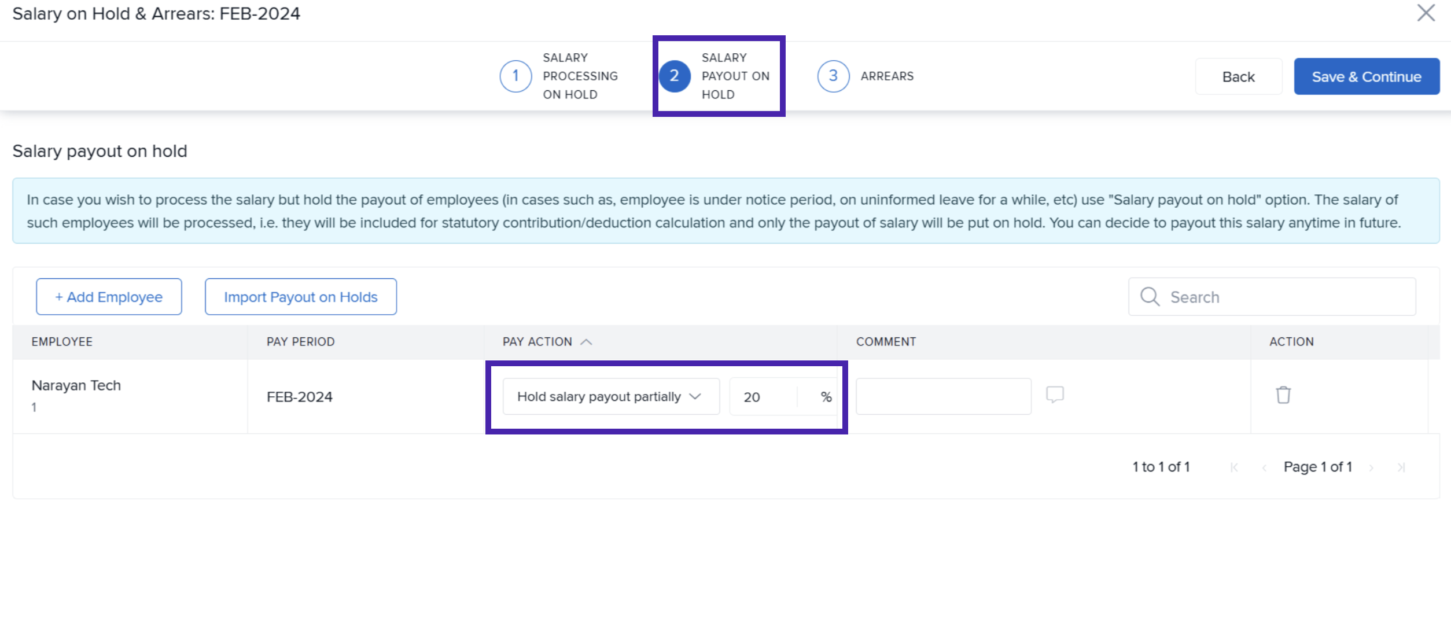Click the Back button

1238,76
